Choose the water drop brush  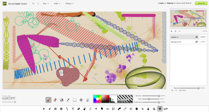coord(148,109)
